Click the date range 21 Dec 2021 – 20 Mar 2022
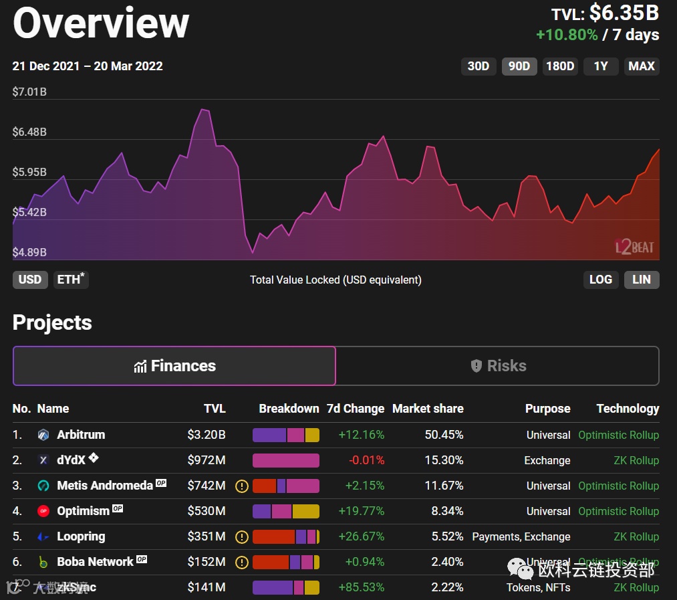Viewport: 677px width, 600px height. 88,66
